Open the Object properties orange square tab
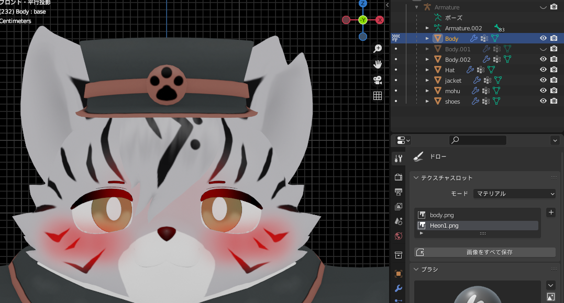This screenshot has width=564, height=303. 398,274
